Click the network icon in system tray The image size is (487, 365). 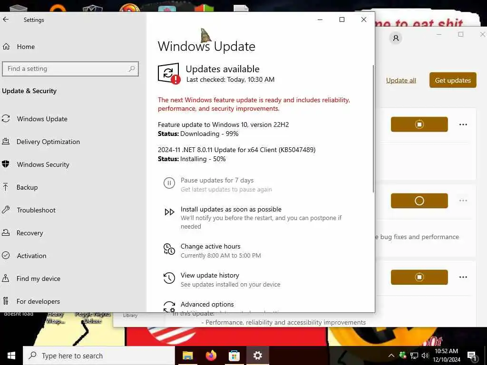coord(414,355)
